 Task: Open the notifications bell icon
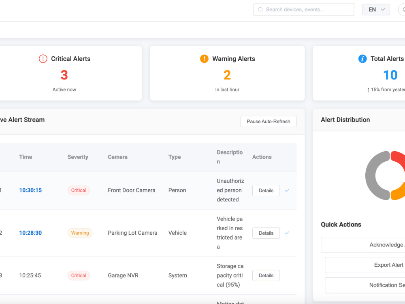tap(403, 10)
